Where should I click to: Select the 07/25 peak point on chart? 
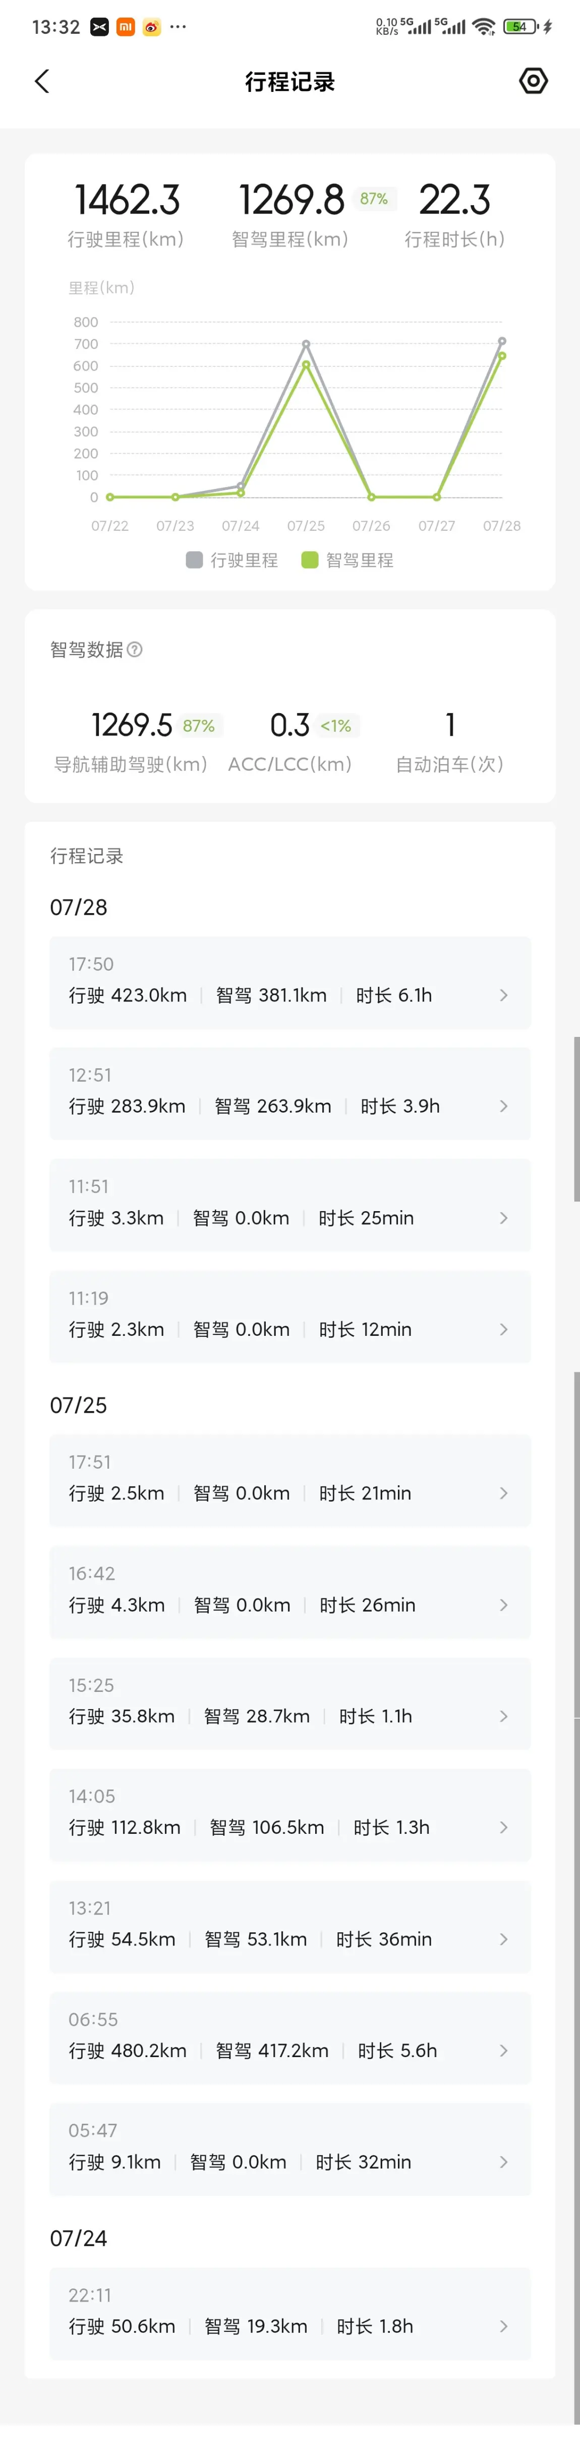tap(306, 345)
